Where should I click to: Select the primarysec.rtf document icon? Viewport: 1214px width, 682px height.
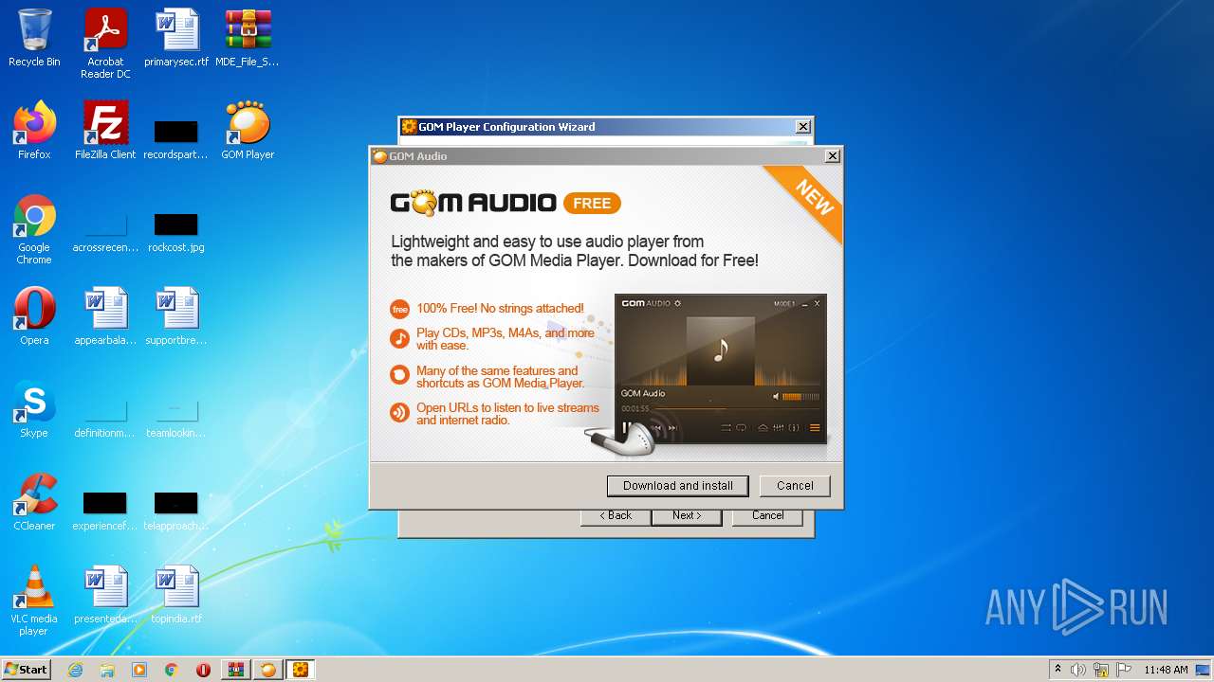pos(176,38)
